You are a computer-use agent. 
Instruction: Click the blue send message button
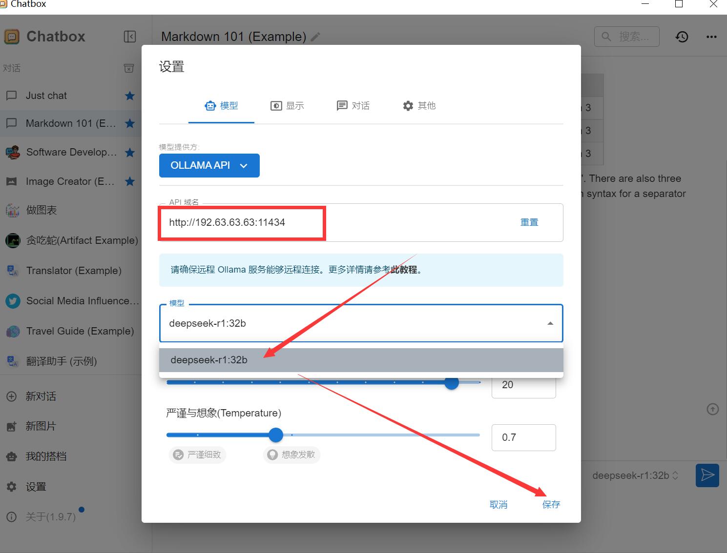707,475
